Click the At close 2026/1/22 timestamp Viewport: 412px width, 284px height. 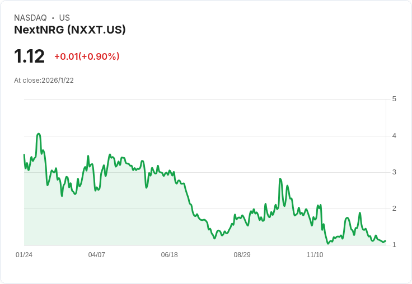tap(44, 81)
